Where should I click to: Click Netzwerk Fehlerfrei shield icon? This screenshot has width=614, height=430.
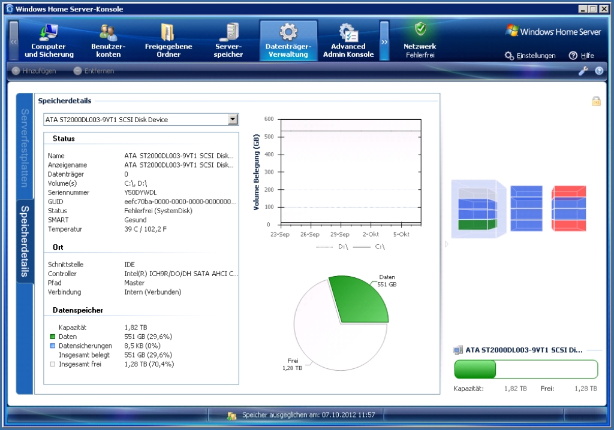pyautogui.click(x=420, y=29)
